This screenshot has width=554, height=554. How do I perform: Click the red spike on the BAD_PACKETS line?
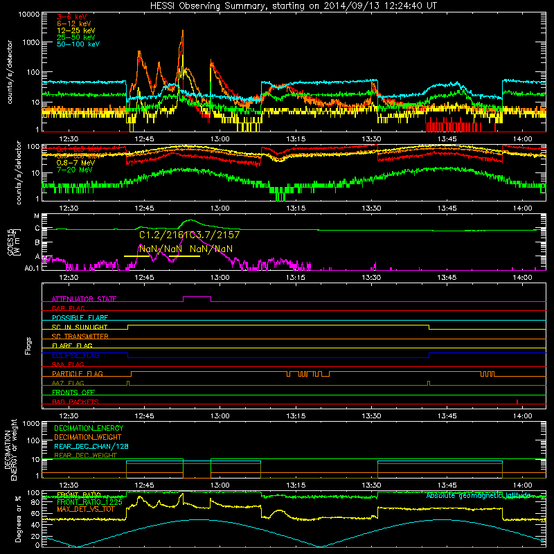coord(517,402)
